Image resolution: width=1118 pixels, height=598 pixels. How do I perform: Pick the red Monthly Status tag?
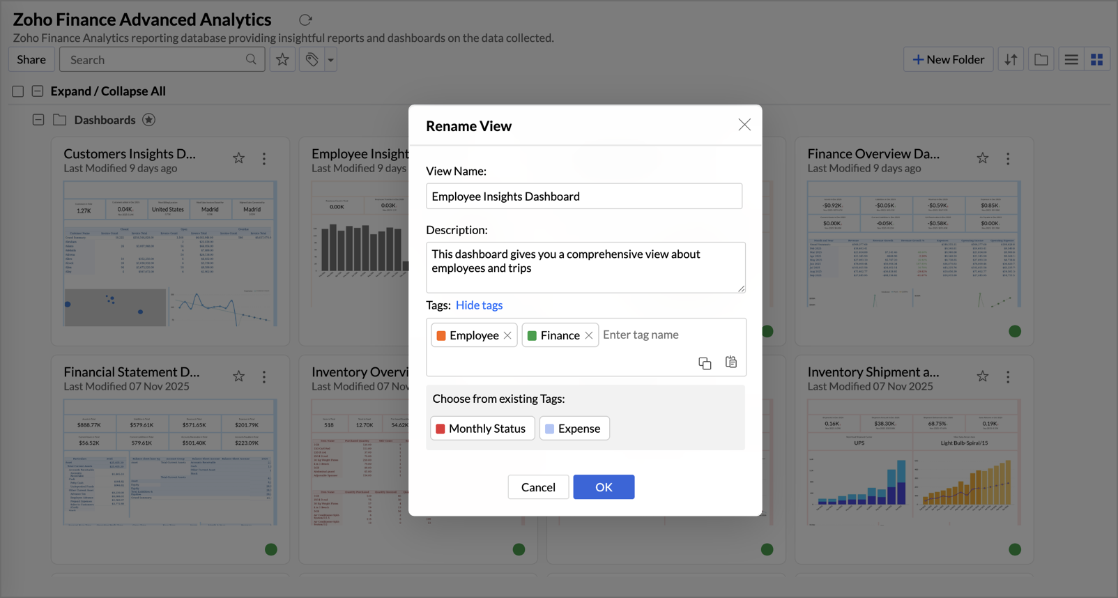click(x=482, y=429)
